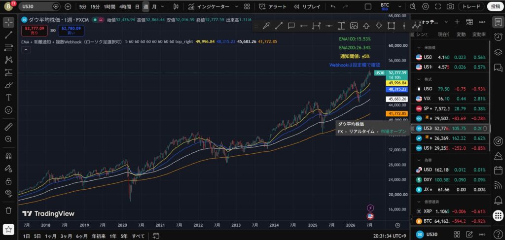Expand the timeframe interval dropdown arrow
Image resolution: width=505 pixels, height=240 pixels.
162,6
